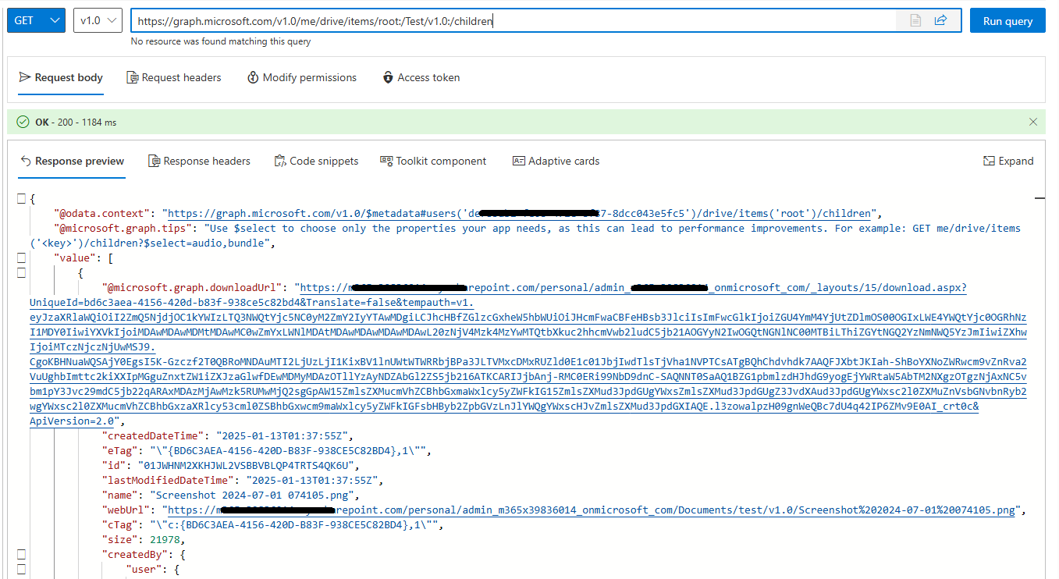
Task: Collapse the root JSON object fold box
Action: [x=22, y=199]
